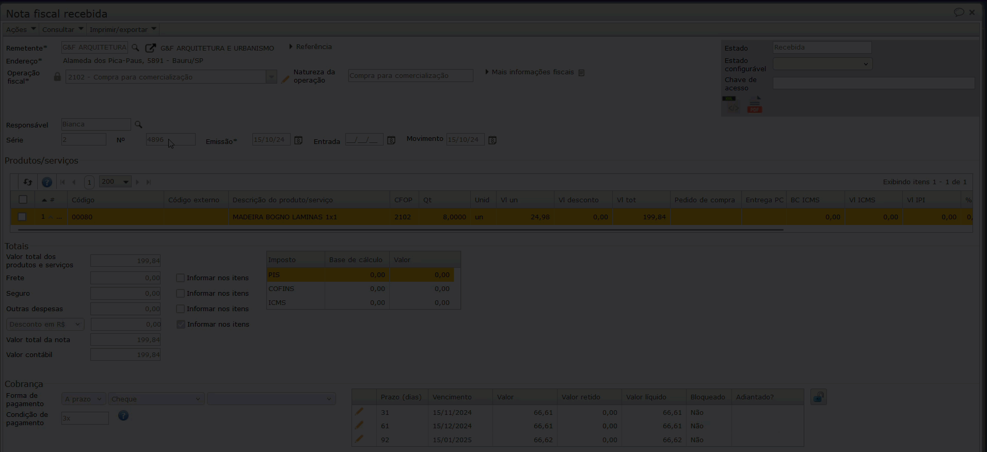Click the Chave de acesso field

[873, 83]
